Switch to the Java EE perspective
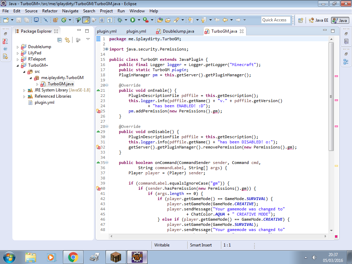 tap(318, 20)
